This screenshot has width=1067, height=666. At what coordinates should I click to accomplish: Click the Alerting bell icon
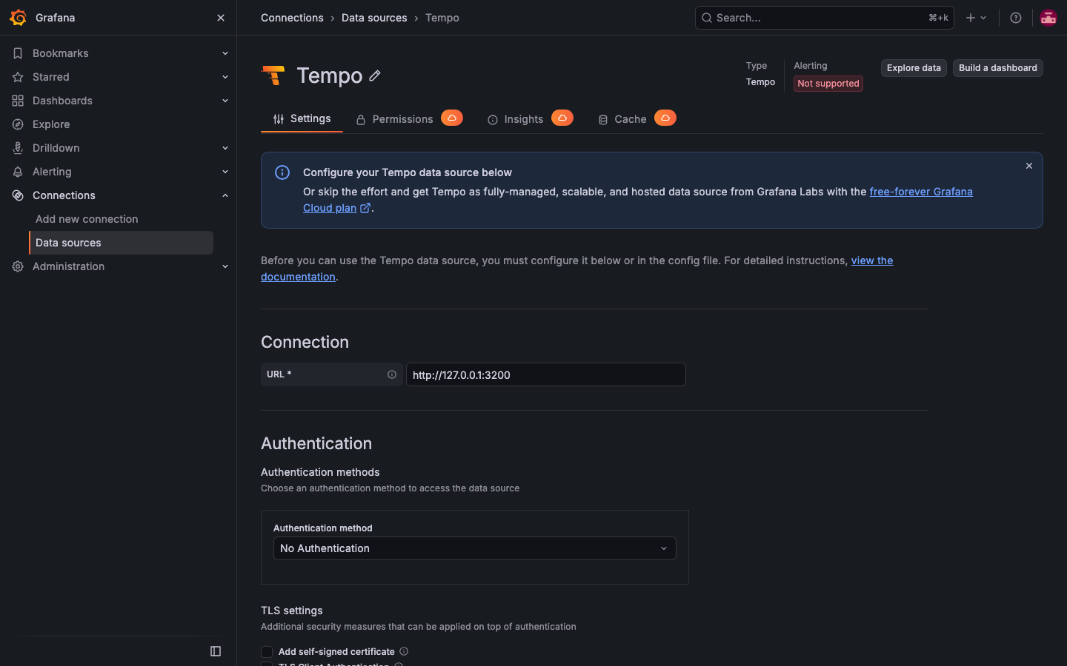tap(18, 172)
